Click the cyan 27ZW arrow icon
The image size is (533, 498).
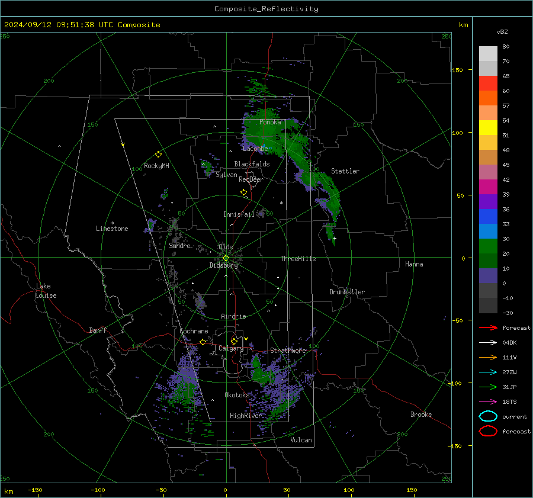click(x=488, y=372)
